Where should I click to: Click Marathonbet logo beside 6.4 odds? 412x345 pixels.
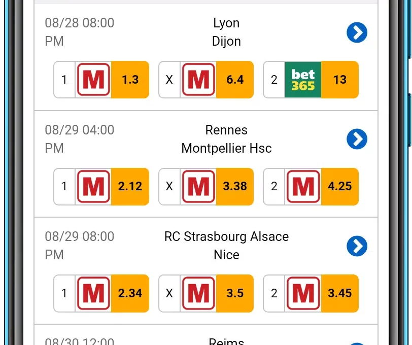pyautogui.click(x=198, y=80)
